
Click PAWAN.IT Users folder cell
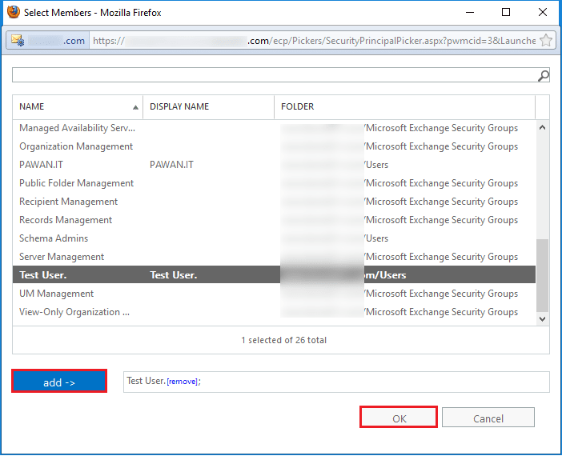coord(376,165)
